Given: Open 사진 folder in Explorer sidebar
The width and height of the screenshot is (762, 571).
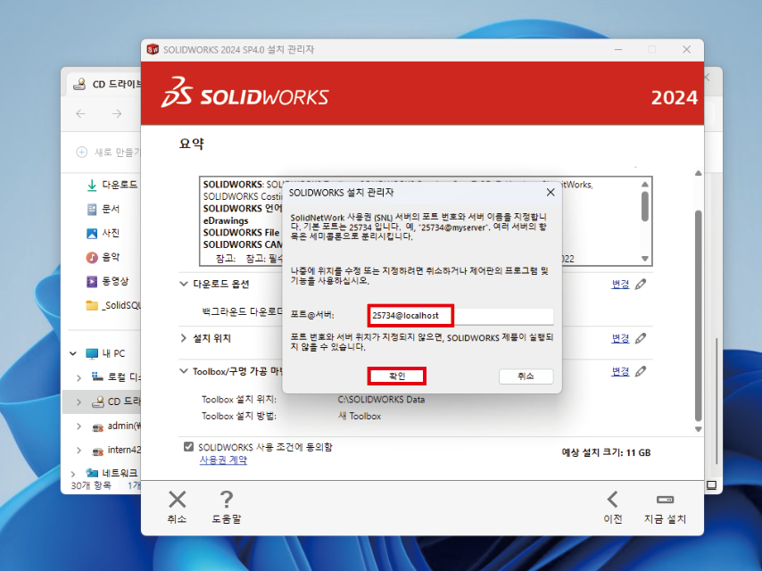Looking at the screenshot, I should [103, 233].
